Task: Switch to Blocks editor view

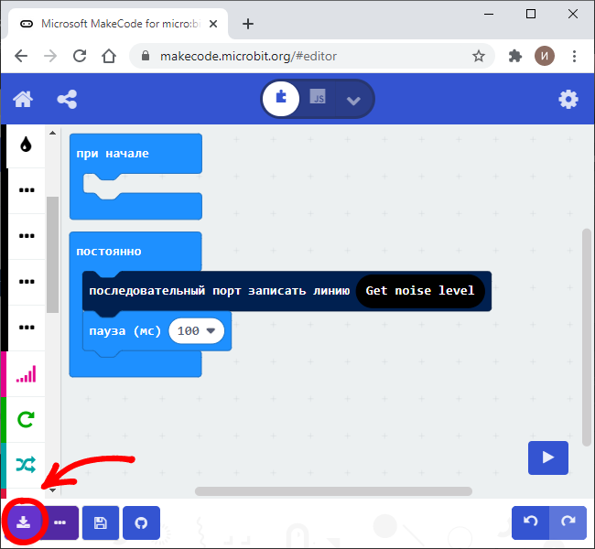Action: (281, 99)
